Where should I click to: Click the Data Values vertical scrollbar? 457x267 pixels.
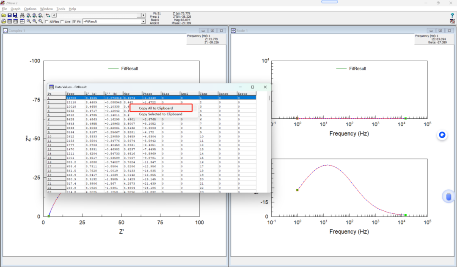pyautogui.click(x=269, y=142)
